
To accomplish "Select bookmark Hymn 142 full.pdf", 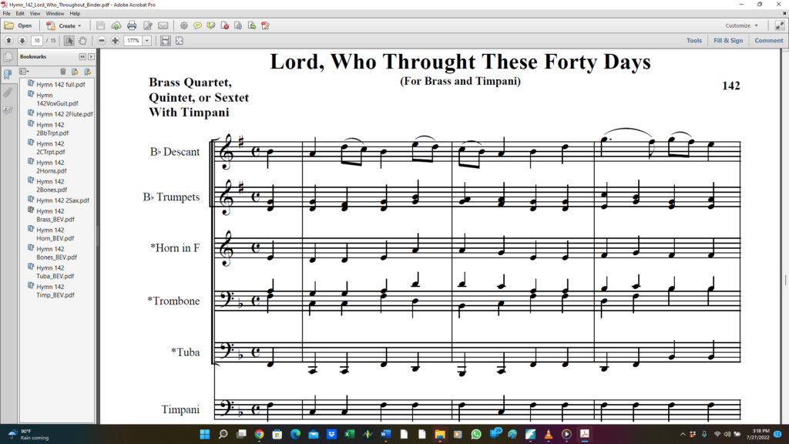I will (60, 85).
